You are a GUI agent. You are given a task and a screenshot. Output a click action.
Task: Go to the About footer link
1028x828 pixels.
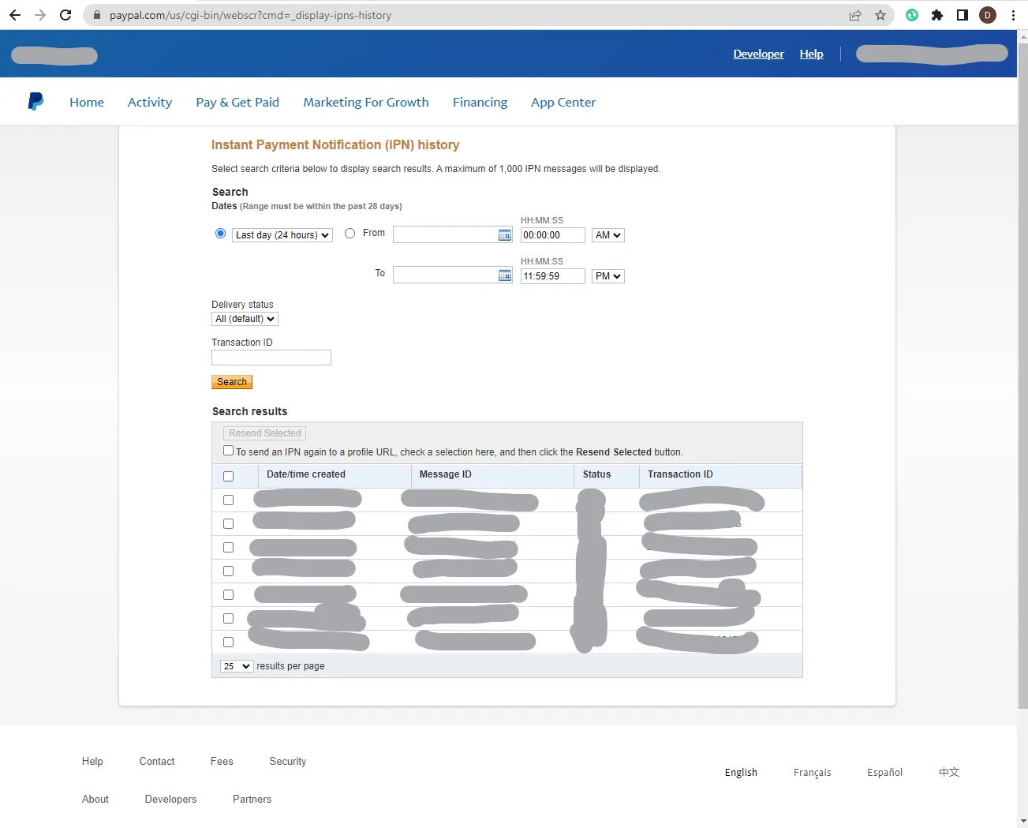[x=95, y=799]
